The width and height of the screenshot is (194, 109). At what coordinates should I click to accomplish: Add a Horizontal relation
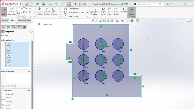7,94
